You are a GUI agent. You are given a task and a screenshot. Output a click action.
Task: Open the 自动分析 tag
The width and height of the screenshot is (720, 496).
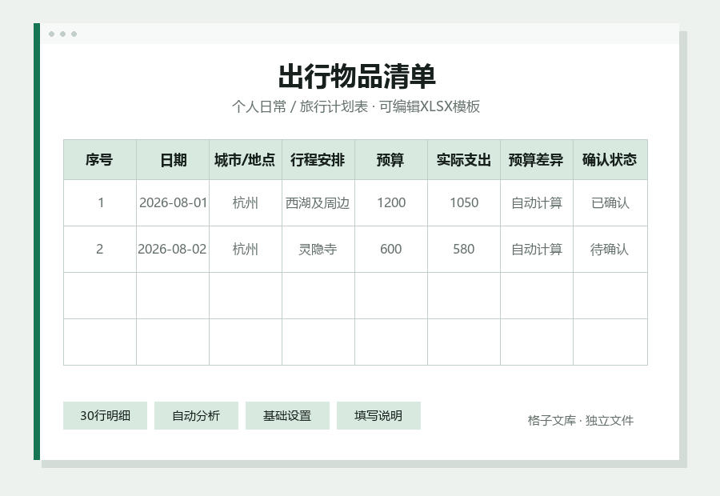pos(196,416)
